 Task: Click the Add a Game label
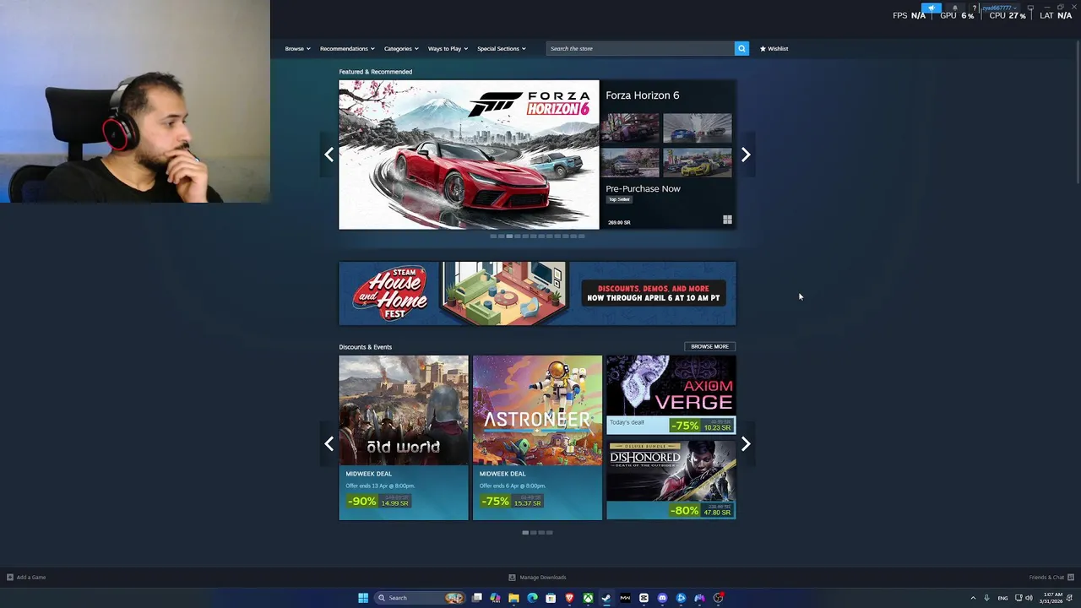click(31, 578)
